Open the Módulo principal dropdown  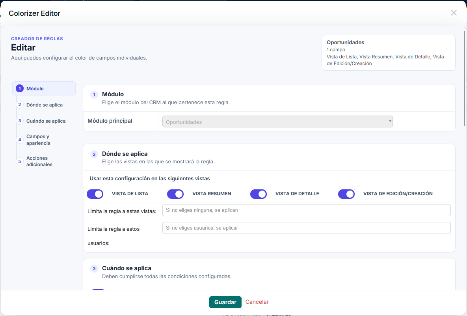(277, 122)
